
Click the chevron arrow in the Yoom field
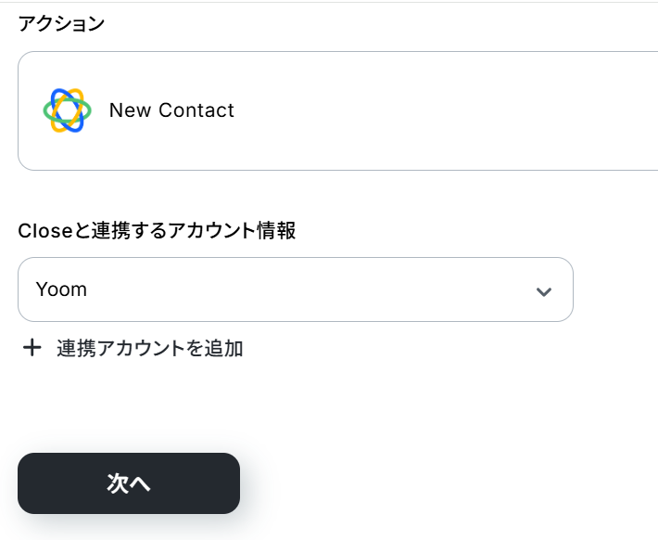(544, 291)
